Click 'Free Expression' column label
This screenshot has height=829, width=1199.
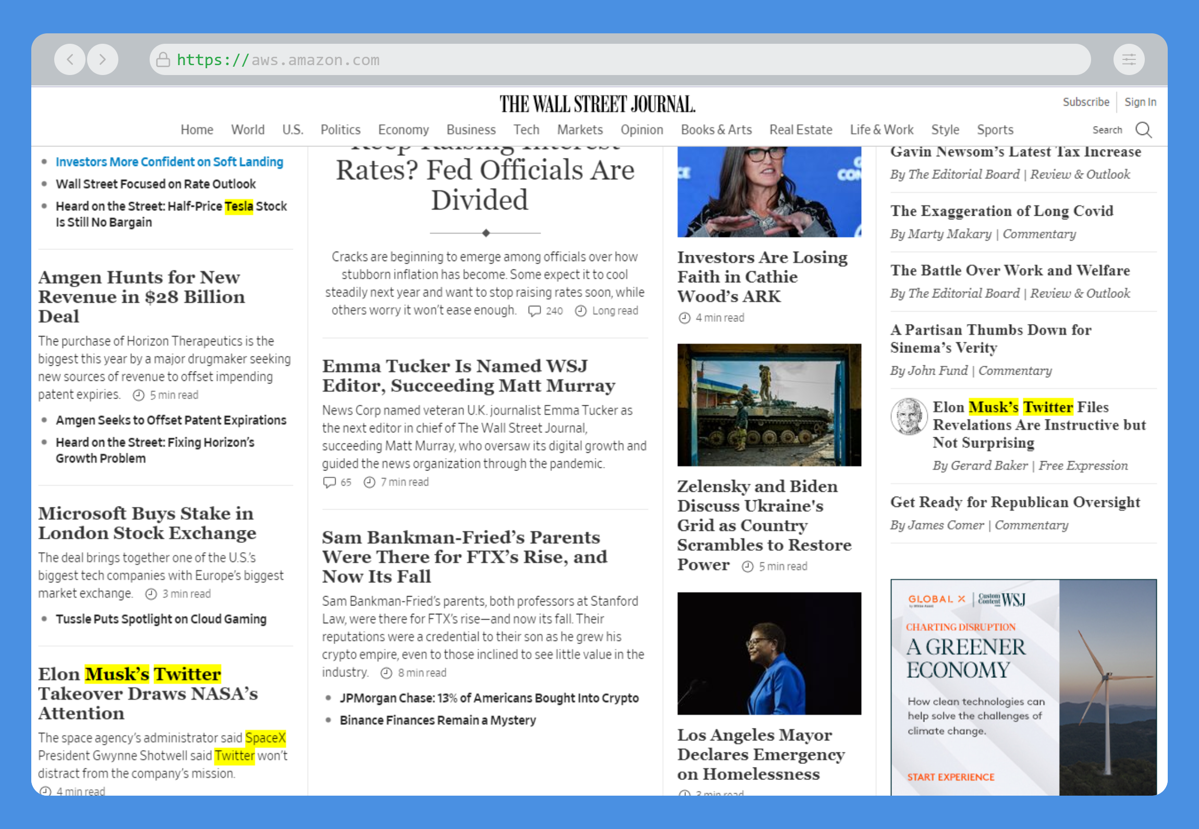pos(1083,465)
